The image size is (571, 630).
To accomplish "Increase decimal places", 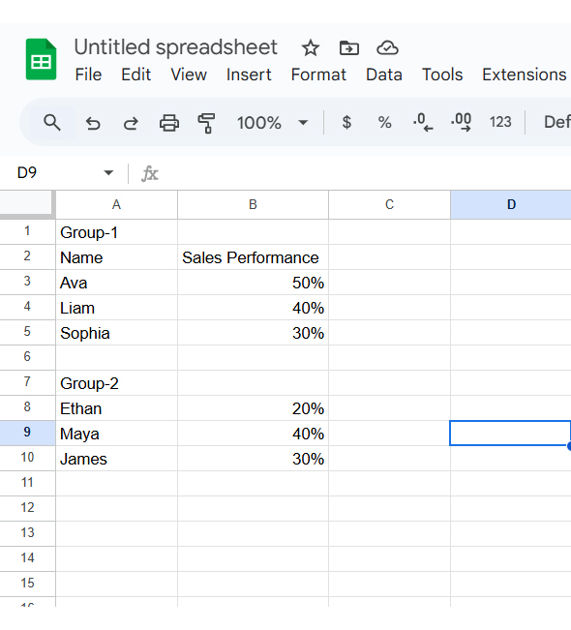I will point(461,122).
